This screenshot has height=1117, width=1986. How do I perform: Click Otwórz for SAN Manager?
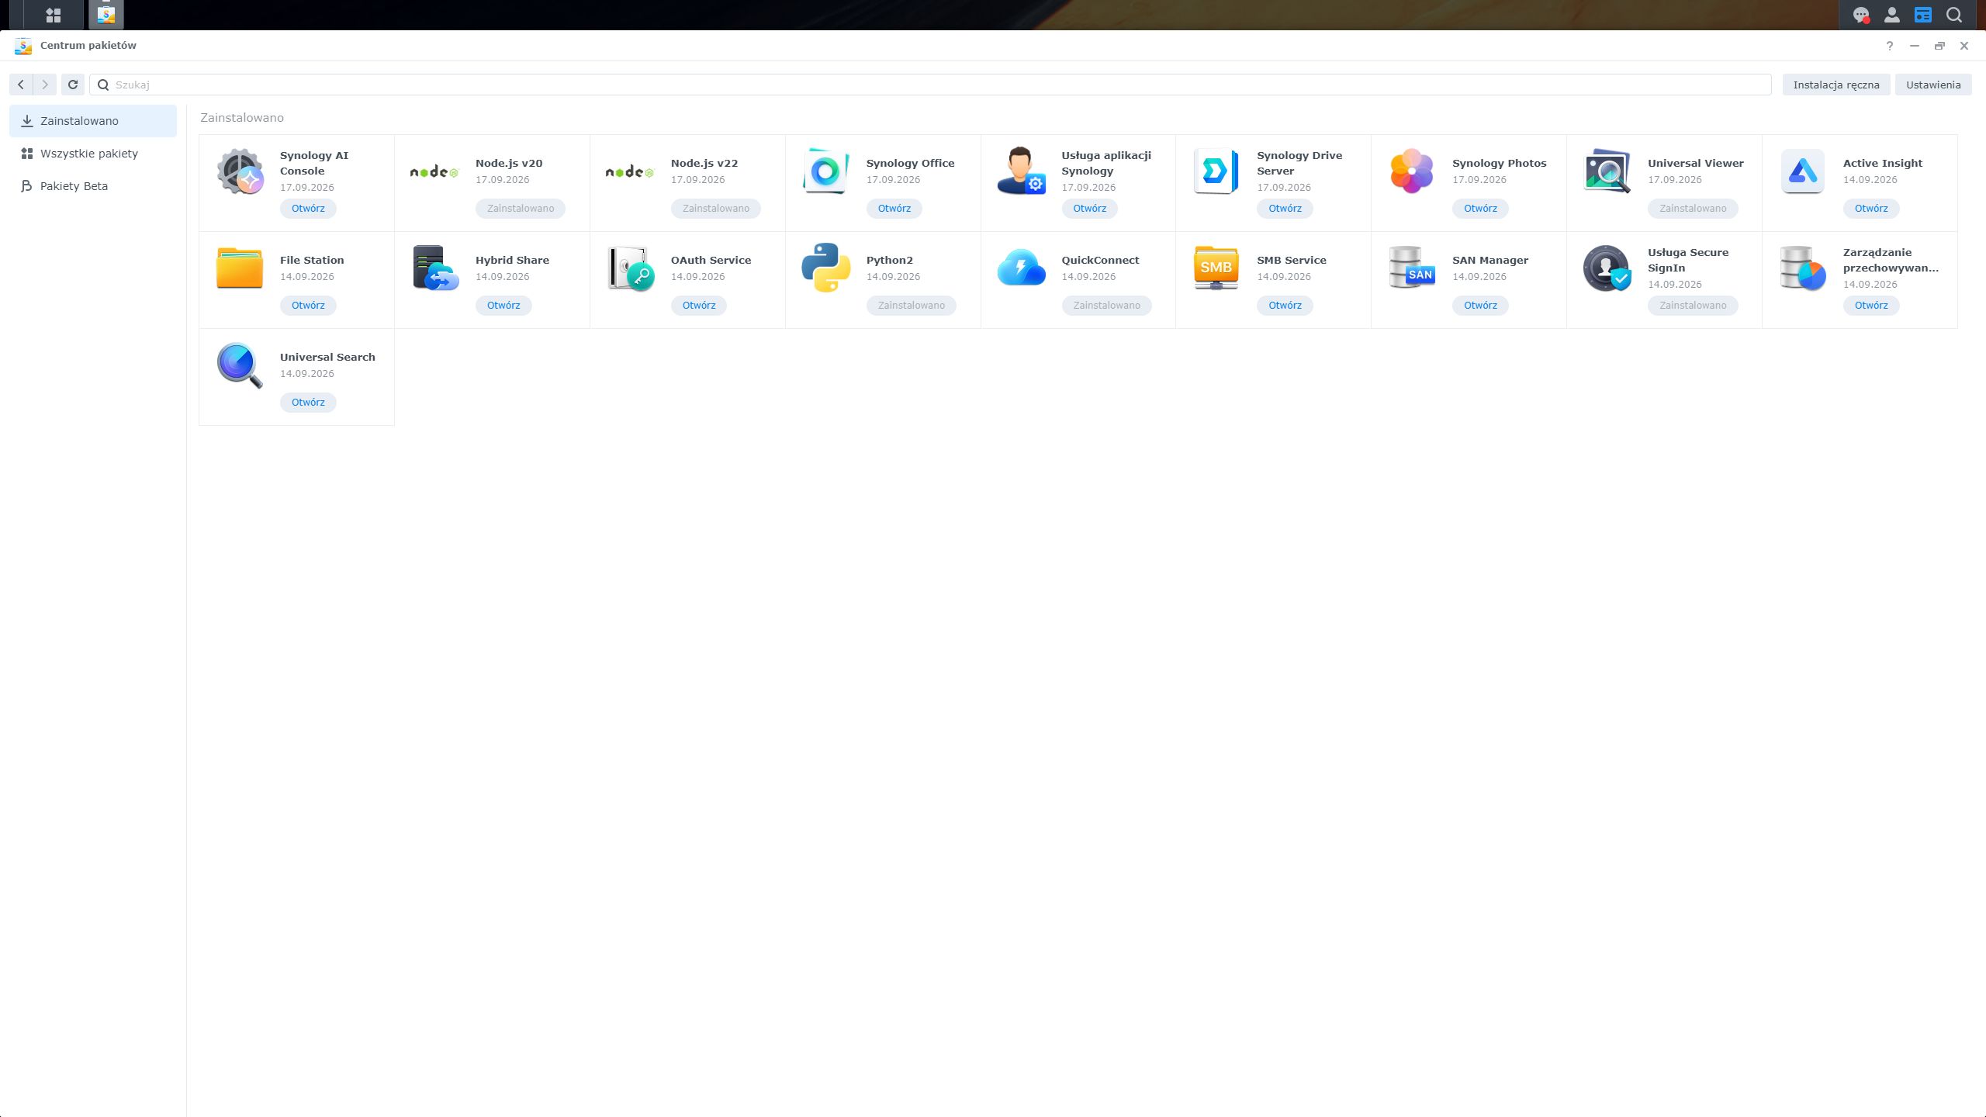click(1481, 306)
